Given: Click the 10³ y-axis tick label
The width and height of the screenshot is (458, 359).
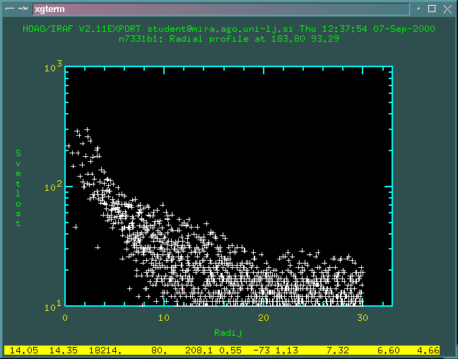Looking at the screenshot, I should (x=54, y=67).
